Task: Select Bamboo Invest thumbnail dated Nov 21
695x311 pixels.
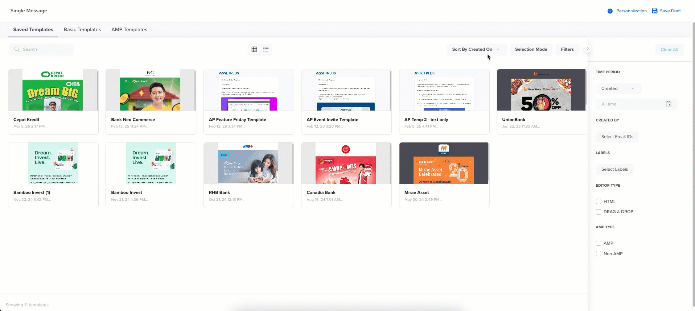Action: pos(151,163)
